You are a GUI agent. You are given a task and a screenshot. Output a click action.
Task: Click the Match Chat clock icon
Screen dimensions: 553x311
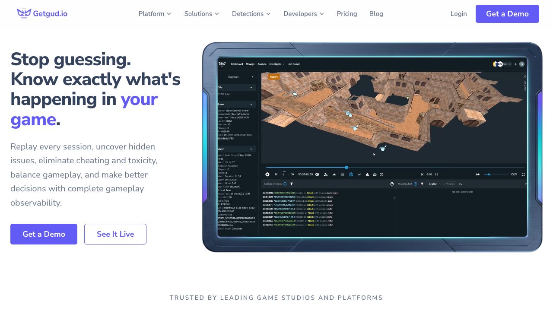pyautogui.click(x=416, y=184)
